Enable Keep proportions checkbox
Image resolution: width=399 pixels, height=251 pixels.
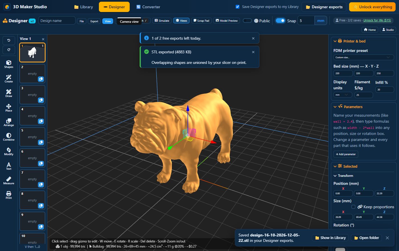point(353,207)
